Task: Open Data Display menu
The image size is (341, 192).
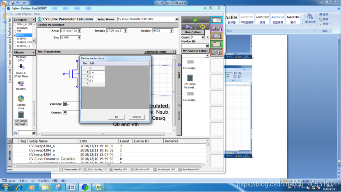Action: 23,14
